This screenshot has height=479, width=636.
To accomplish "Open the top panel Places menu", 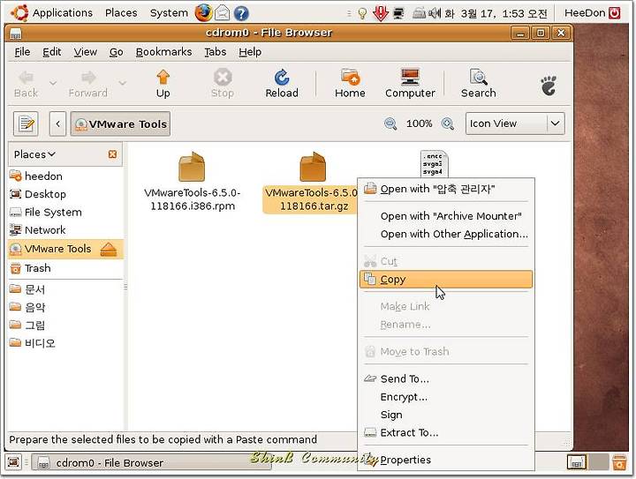I will coord(121,13).
